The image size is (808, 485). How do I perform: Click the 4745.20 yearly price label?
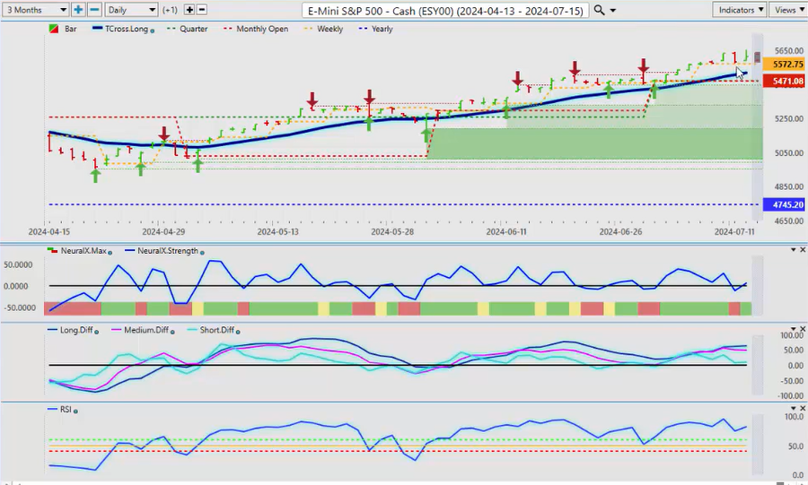click(x=784, y=204)
